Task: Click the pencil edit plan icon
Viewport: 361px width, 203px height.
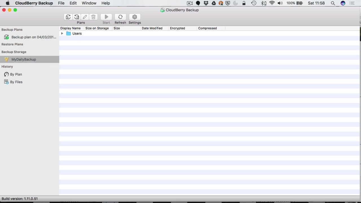Action: pos(85,17)
